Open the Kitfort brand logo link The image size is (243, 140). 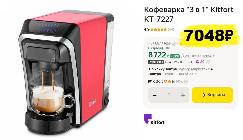coord(154,119)
